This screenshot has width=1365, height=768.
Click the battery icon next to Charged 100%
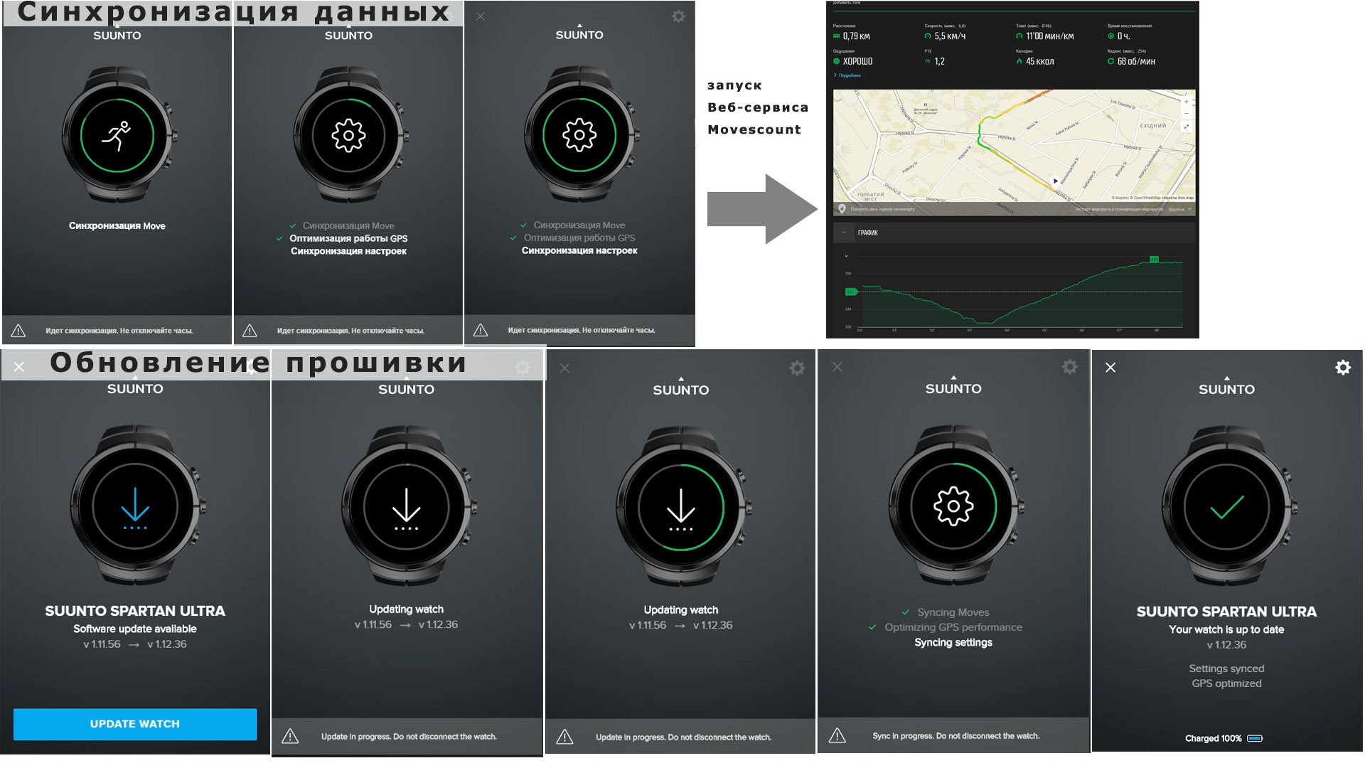click(x=1255, y=738)
